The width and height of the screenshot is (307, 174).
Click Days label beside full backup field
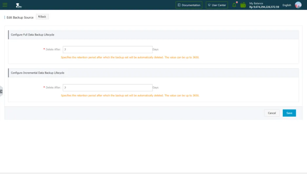coord(156,49)
